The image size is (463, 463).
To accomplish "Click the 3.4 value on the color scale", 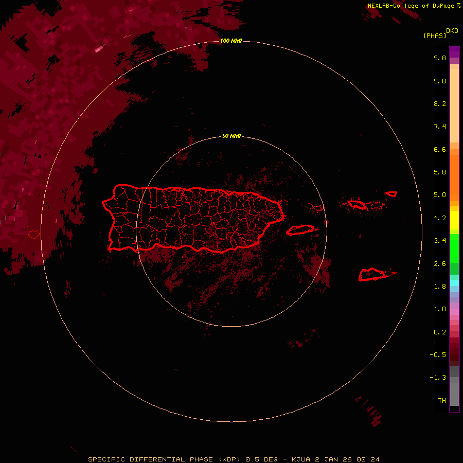I will point(440,240).
